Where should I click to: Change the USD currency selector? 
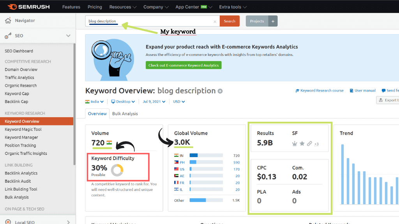coord(179,101)
